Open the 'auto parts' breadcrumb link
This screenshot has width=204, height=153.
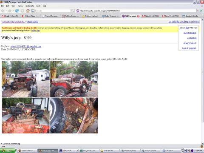[x=33, y=22]
